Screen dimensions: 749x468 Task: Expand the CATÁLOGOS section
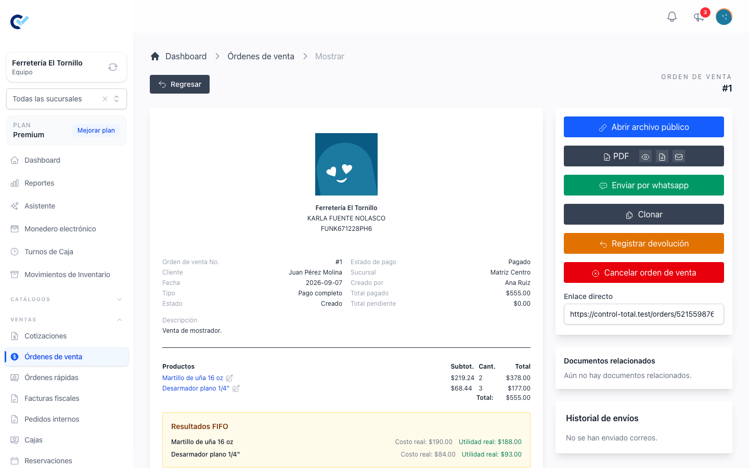pos(67,300)
